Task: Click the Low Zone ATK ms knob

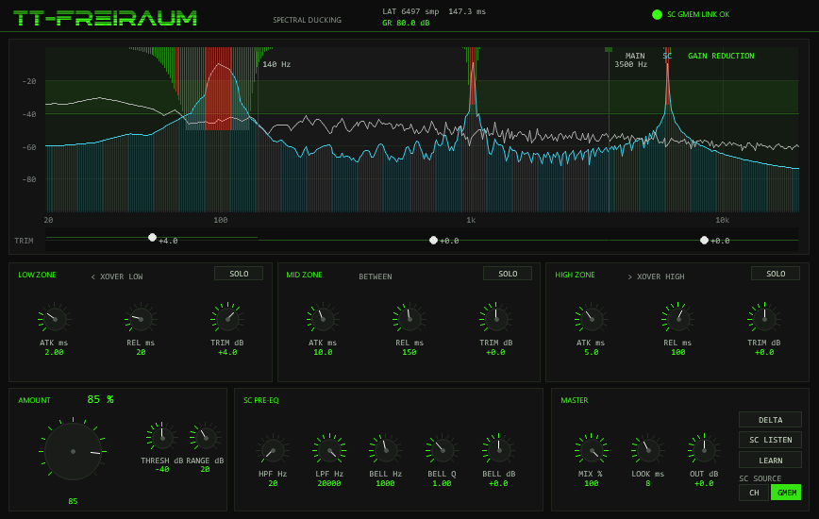Action: 55,319
